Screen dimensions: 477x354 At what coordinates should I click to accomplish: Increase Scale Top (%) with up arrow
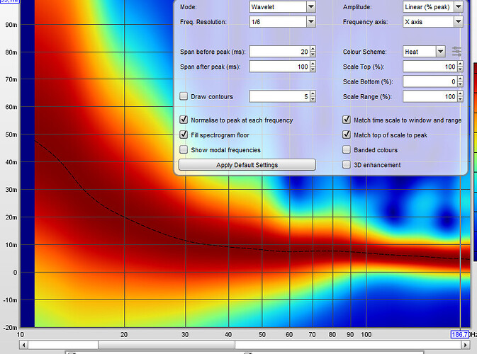[460, 64]
